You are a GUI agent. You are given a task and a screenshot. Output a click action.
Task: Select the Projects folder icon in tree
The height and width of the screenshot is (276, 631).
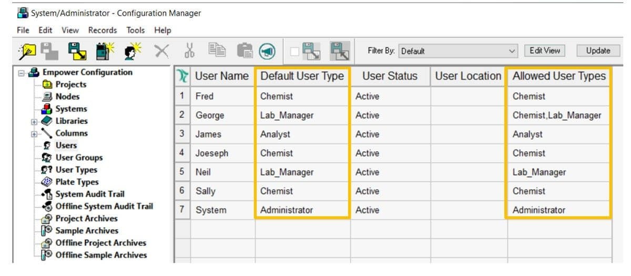pos(46,84)
